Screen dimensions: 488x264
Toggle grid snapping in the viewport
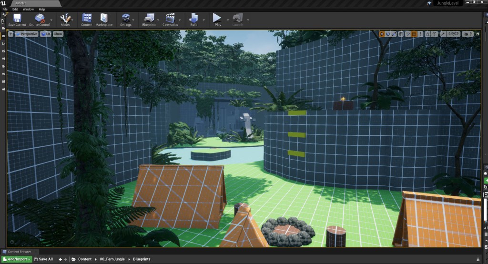[414, 34]
